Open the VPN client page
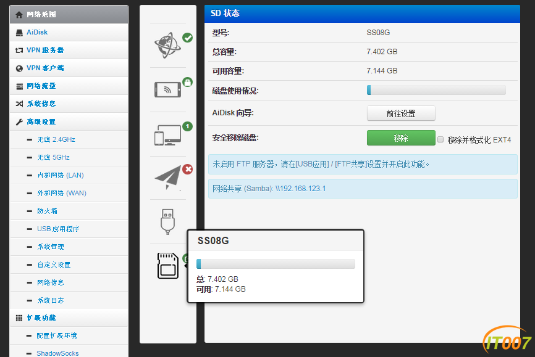Image resolution: width=535 pixels, height=357 pixels. coord(69,68)
